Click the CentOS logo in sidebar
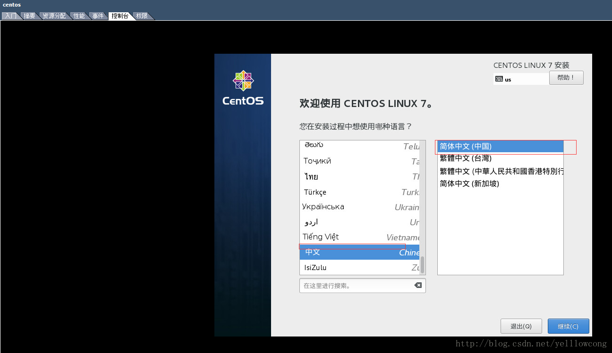Screen dimensions: 612x353 coord(243,88)
